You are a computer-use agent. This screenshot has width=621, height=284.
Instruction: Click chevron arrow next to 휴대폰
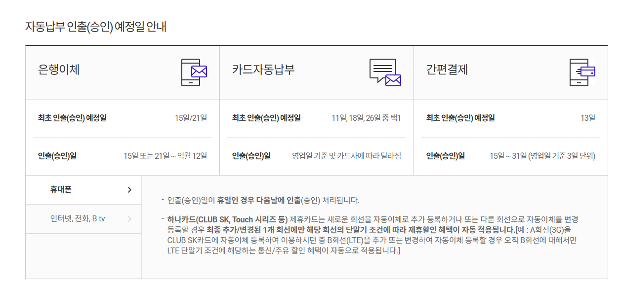pos(129,190)
